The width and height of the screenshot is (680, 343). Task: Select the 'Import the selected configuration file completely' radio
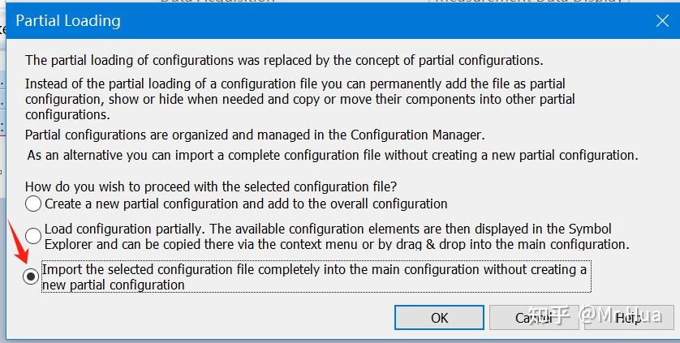click(x=31, y=277)
